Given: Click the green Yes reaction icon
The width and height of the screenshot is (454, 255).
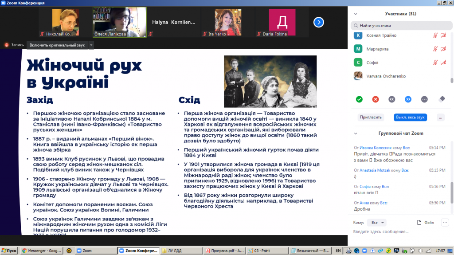Looking at the screenshot, I should pos(359,99).
